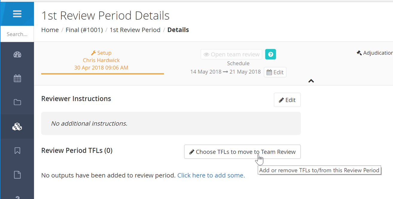Open the dashboard gauge icon in sidebar

pyautogui.click(x=17, y=54)
